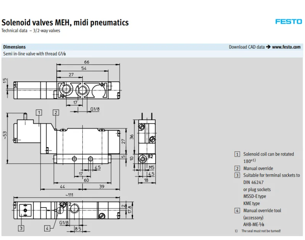Click the '17.8' dimension on the bottom view

[130, 209]
